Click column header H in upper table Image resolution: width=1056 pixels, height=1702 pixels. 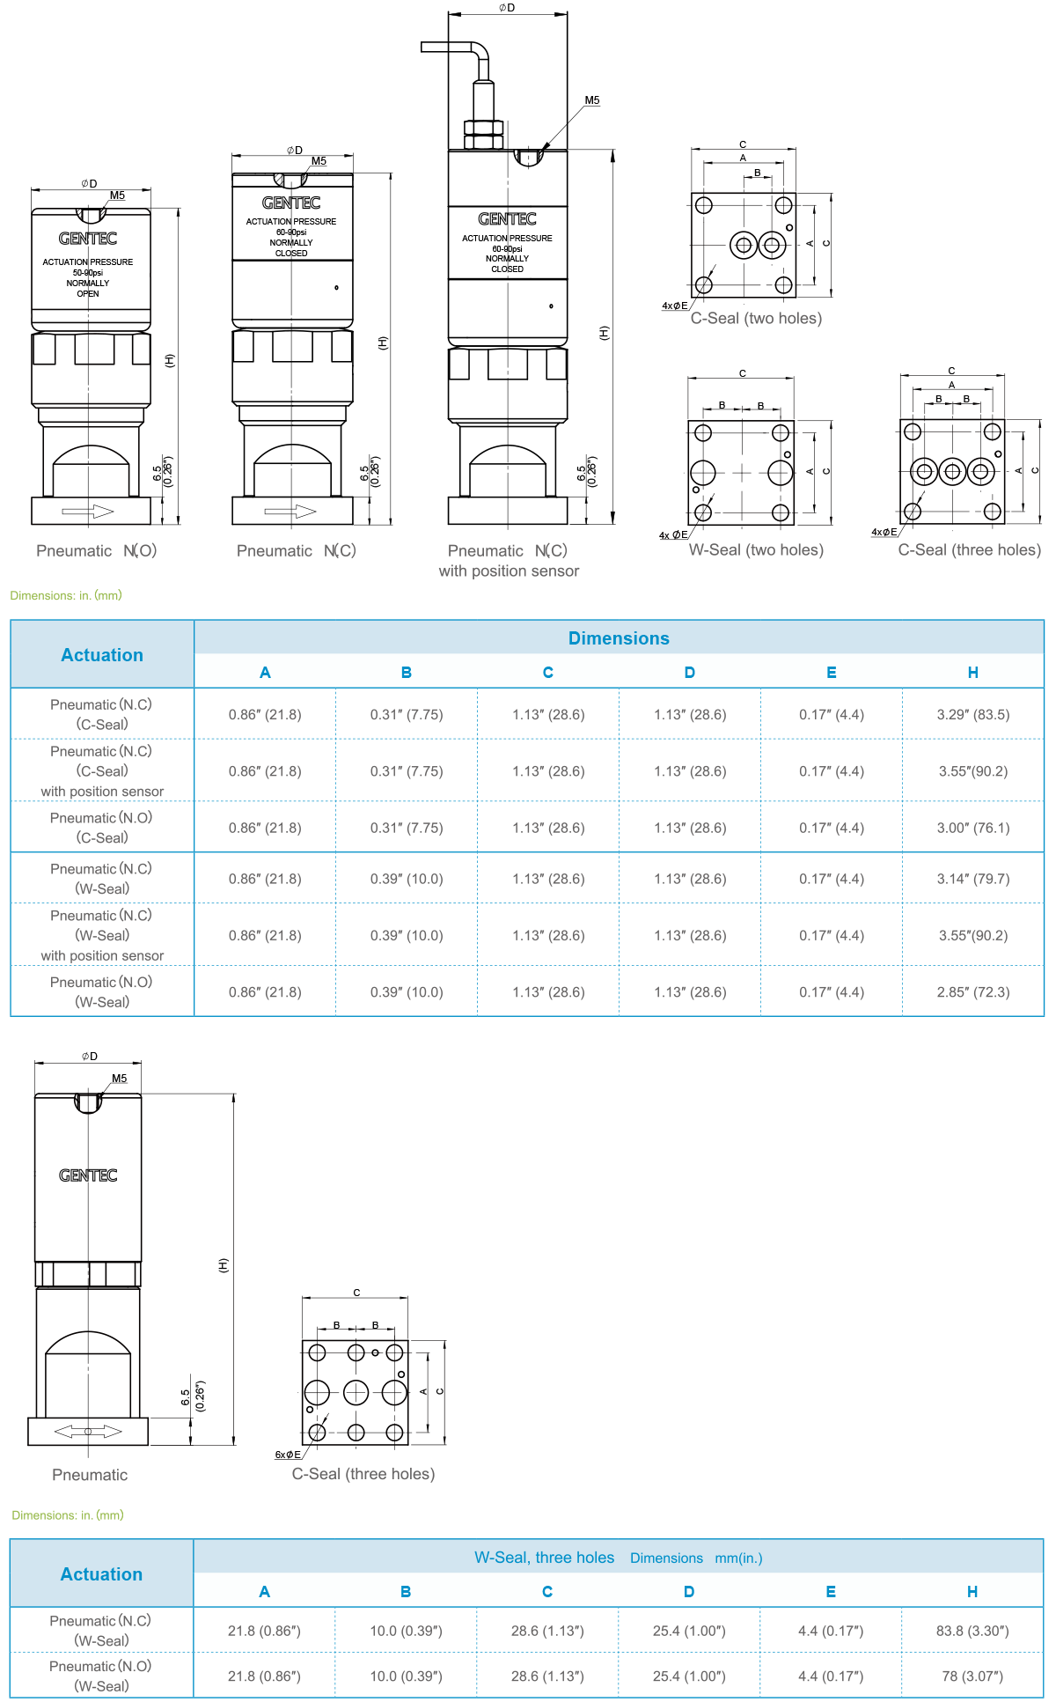(x=972, y=673)
